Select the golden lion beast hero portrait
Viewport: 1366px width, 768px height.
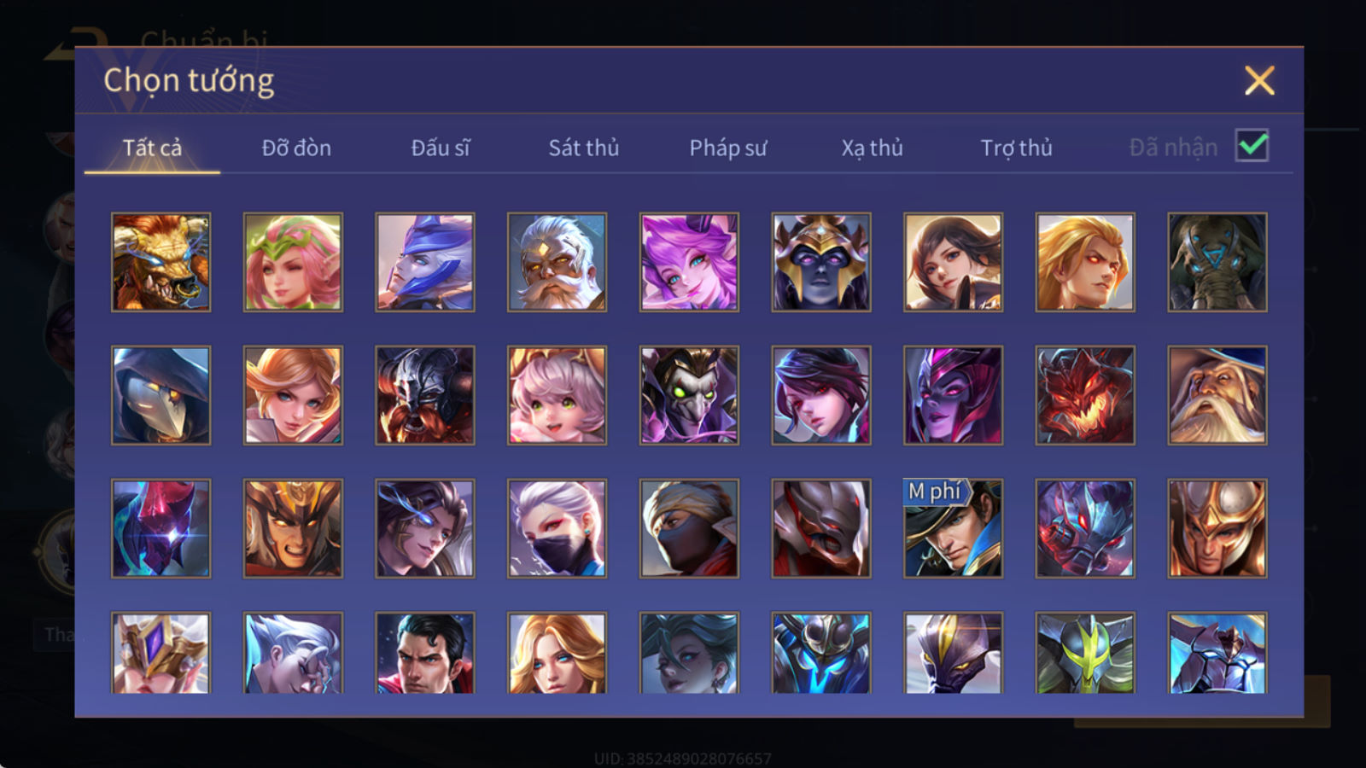click(161, 262)
